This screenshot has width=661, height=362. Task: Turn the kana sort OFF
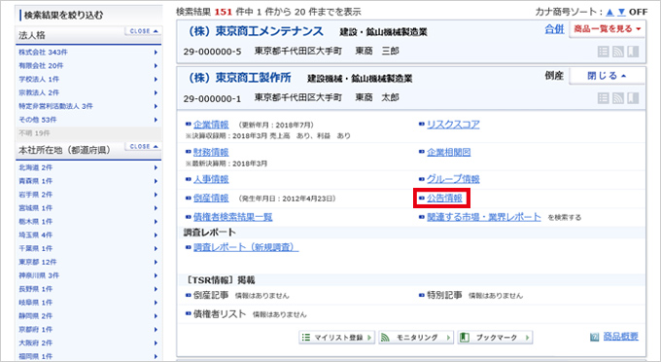click(638, 13)
